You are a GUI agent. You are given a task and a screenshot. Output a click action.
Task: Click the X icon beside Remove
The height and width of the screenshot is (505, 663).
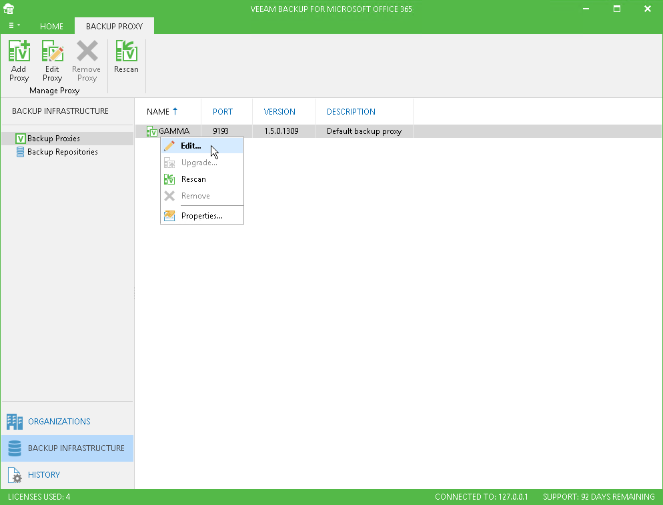click(169, 196)
